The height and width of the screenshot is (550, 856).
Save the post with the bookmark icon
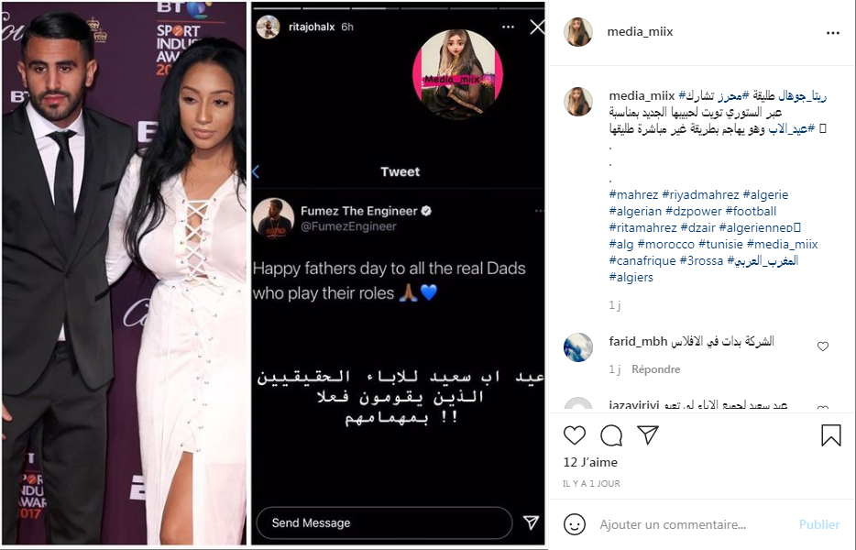(x=831, y=435)
